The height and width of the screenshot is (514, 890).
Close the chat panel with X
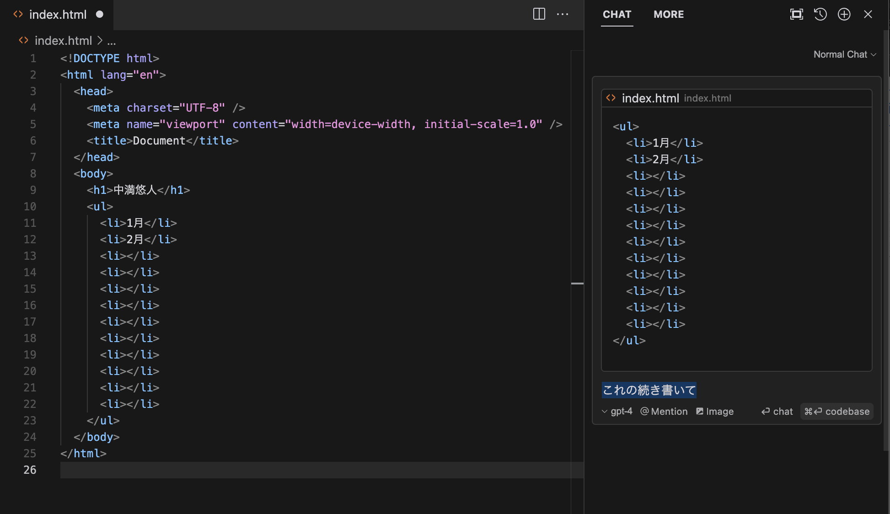pyautogui.click(x=868, y=14)
